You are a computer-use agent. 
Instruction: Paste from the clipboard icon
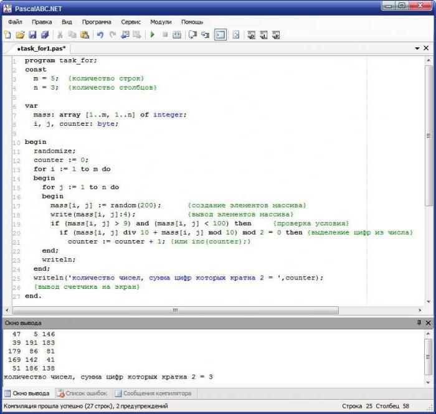[x=85, y=35]
